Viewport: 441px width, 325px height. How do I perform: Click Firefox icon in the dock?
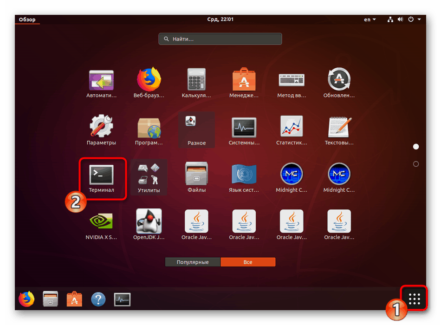[26, 299]
